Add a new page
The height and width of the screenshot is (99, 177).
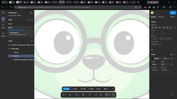pyautogui.click(x=32, y=20)
